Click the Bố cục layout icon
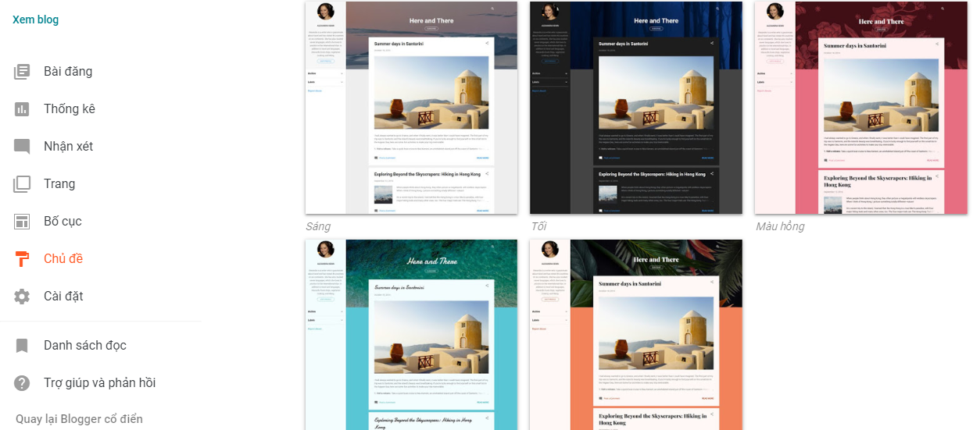This screenshot has height=430, width=973. tap(22, 222)
